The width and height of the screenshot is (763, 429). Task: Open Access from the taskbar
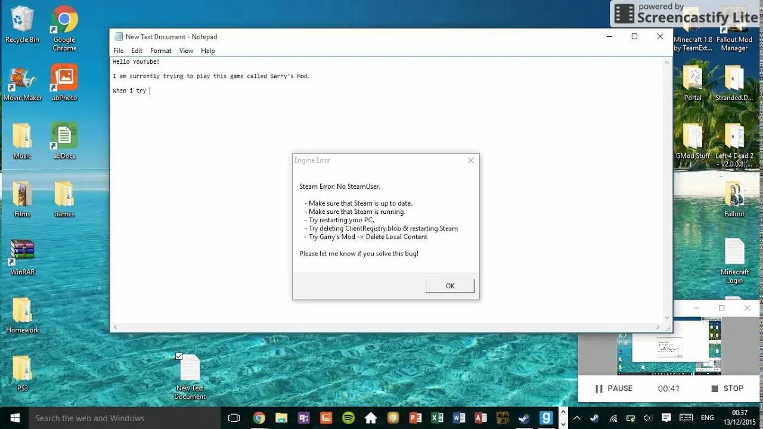[x=481, y=418]
